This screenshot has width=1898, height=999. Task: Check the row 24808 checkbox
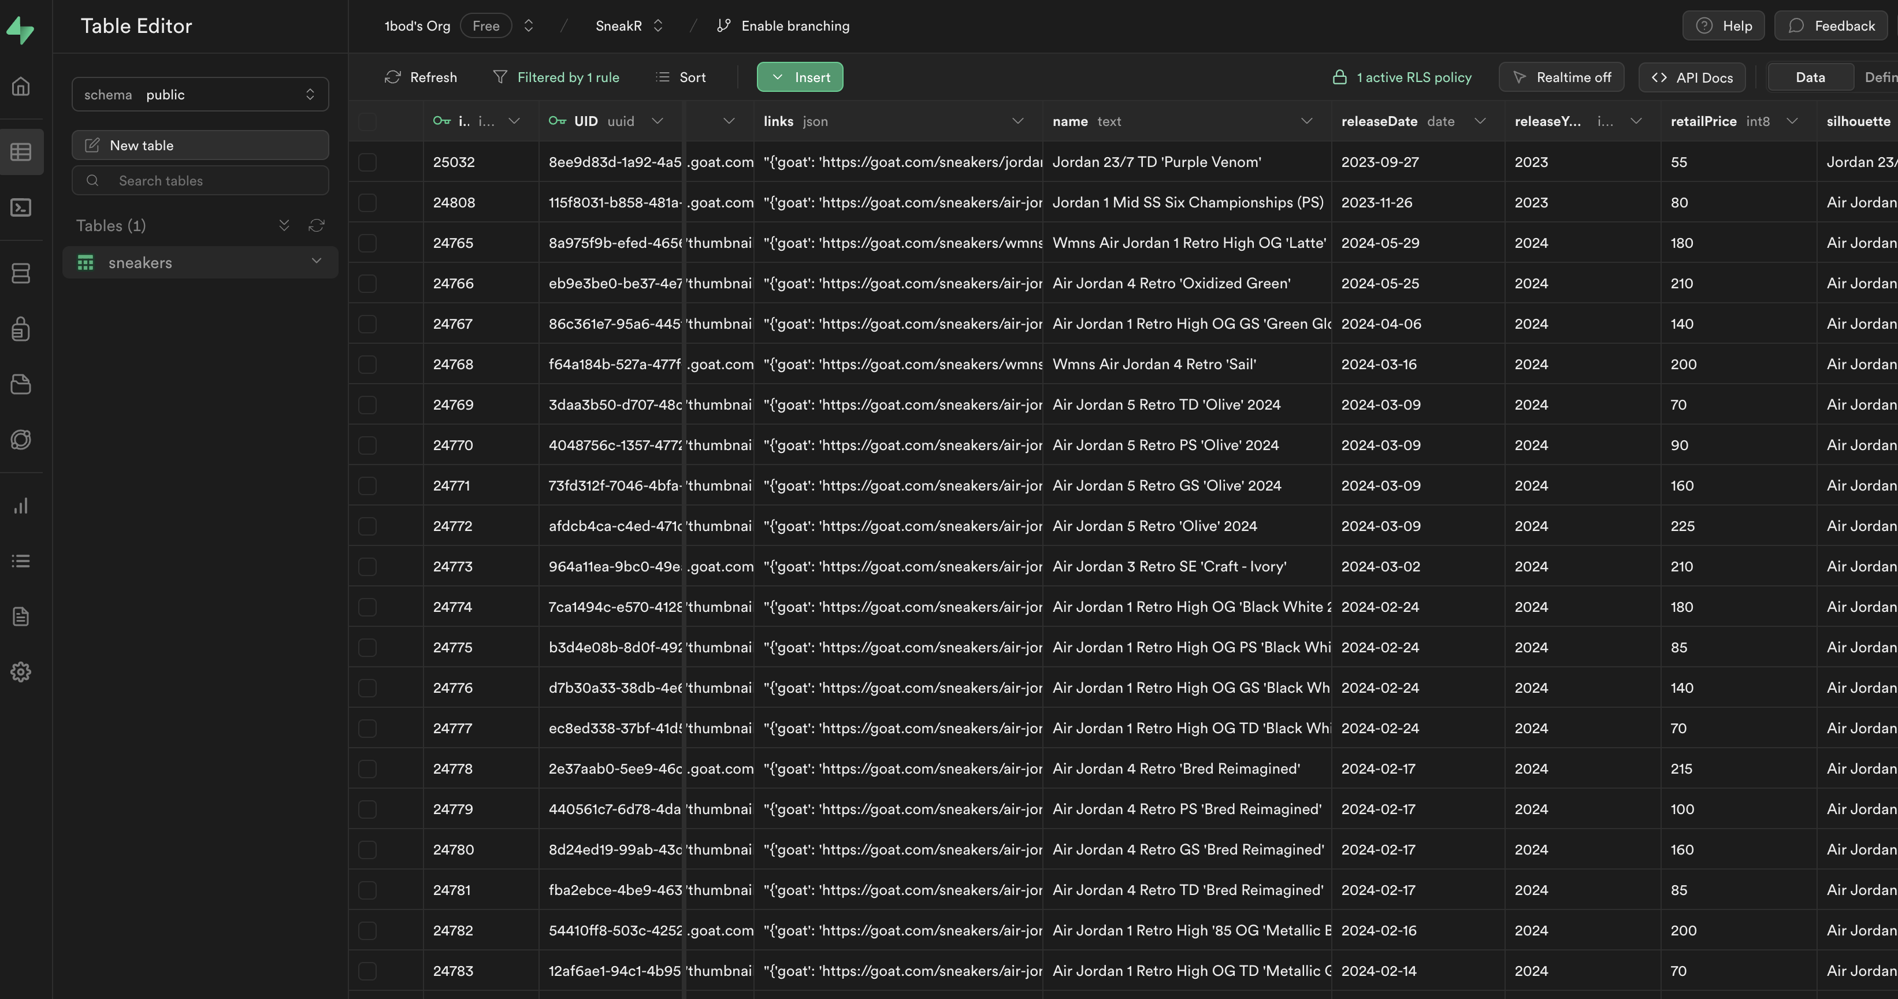pos(367,203)
